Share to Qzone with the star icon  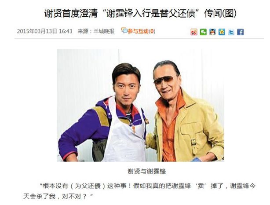pos(222,32)
